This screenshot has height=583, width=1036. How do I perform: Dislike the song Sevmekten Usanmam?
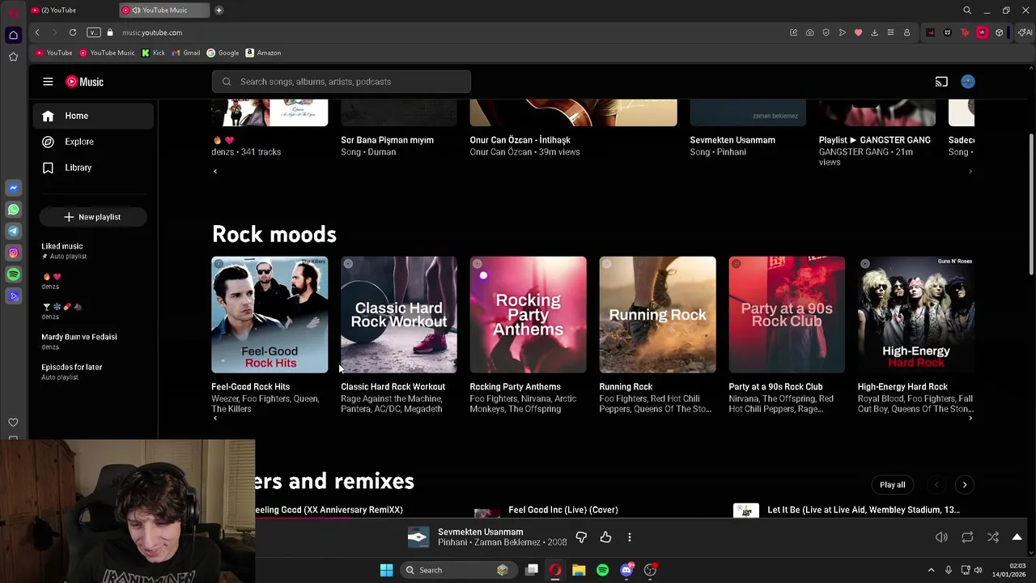tap(581, 537)
